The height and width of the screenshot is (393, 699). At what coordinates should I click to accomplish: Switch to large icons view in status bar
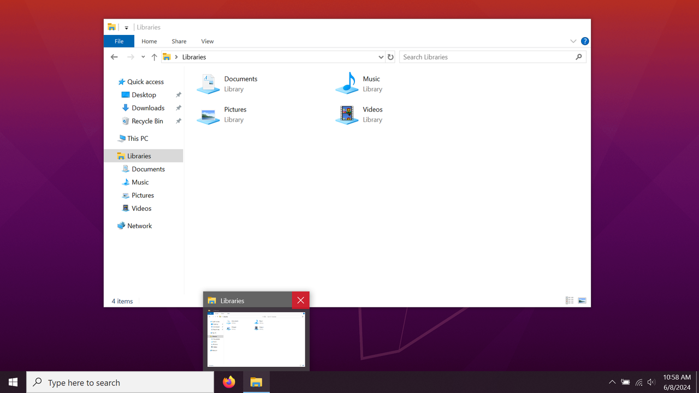(582, 301)
